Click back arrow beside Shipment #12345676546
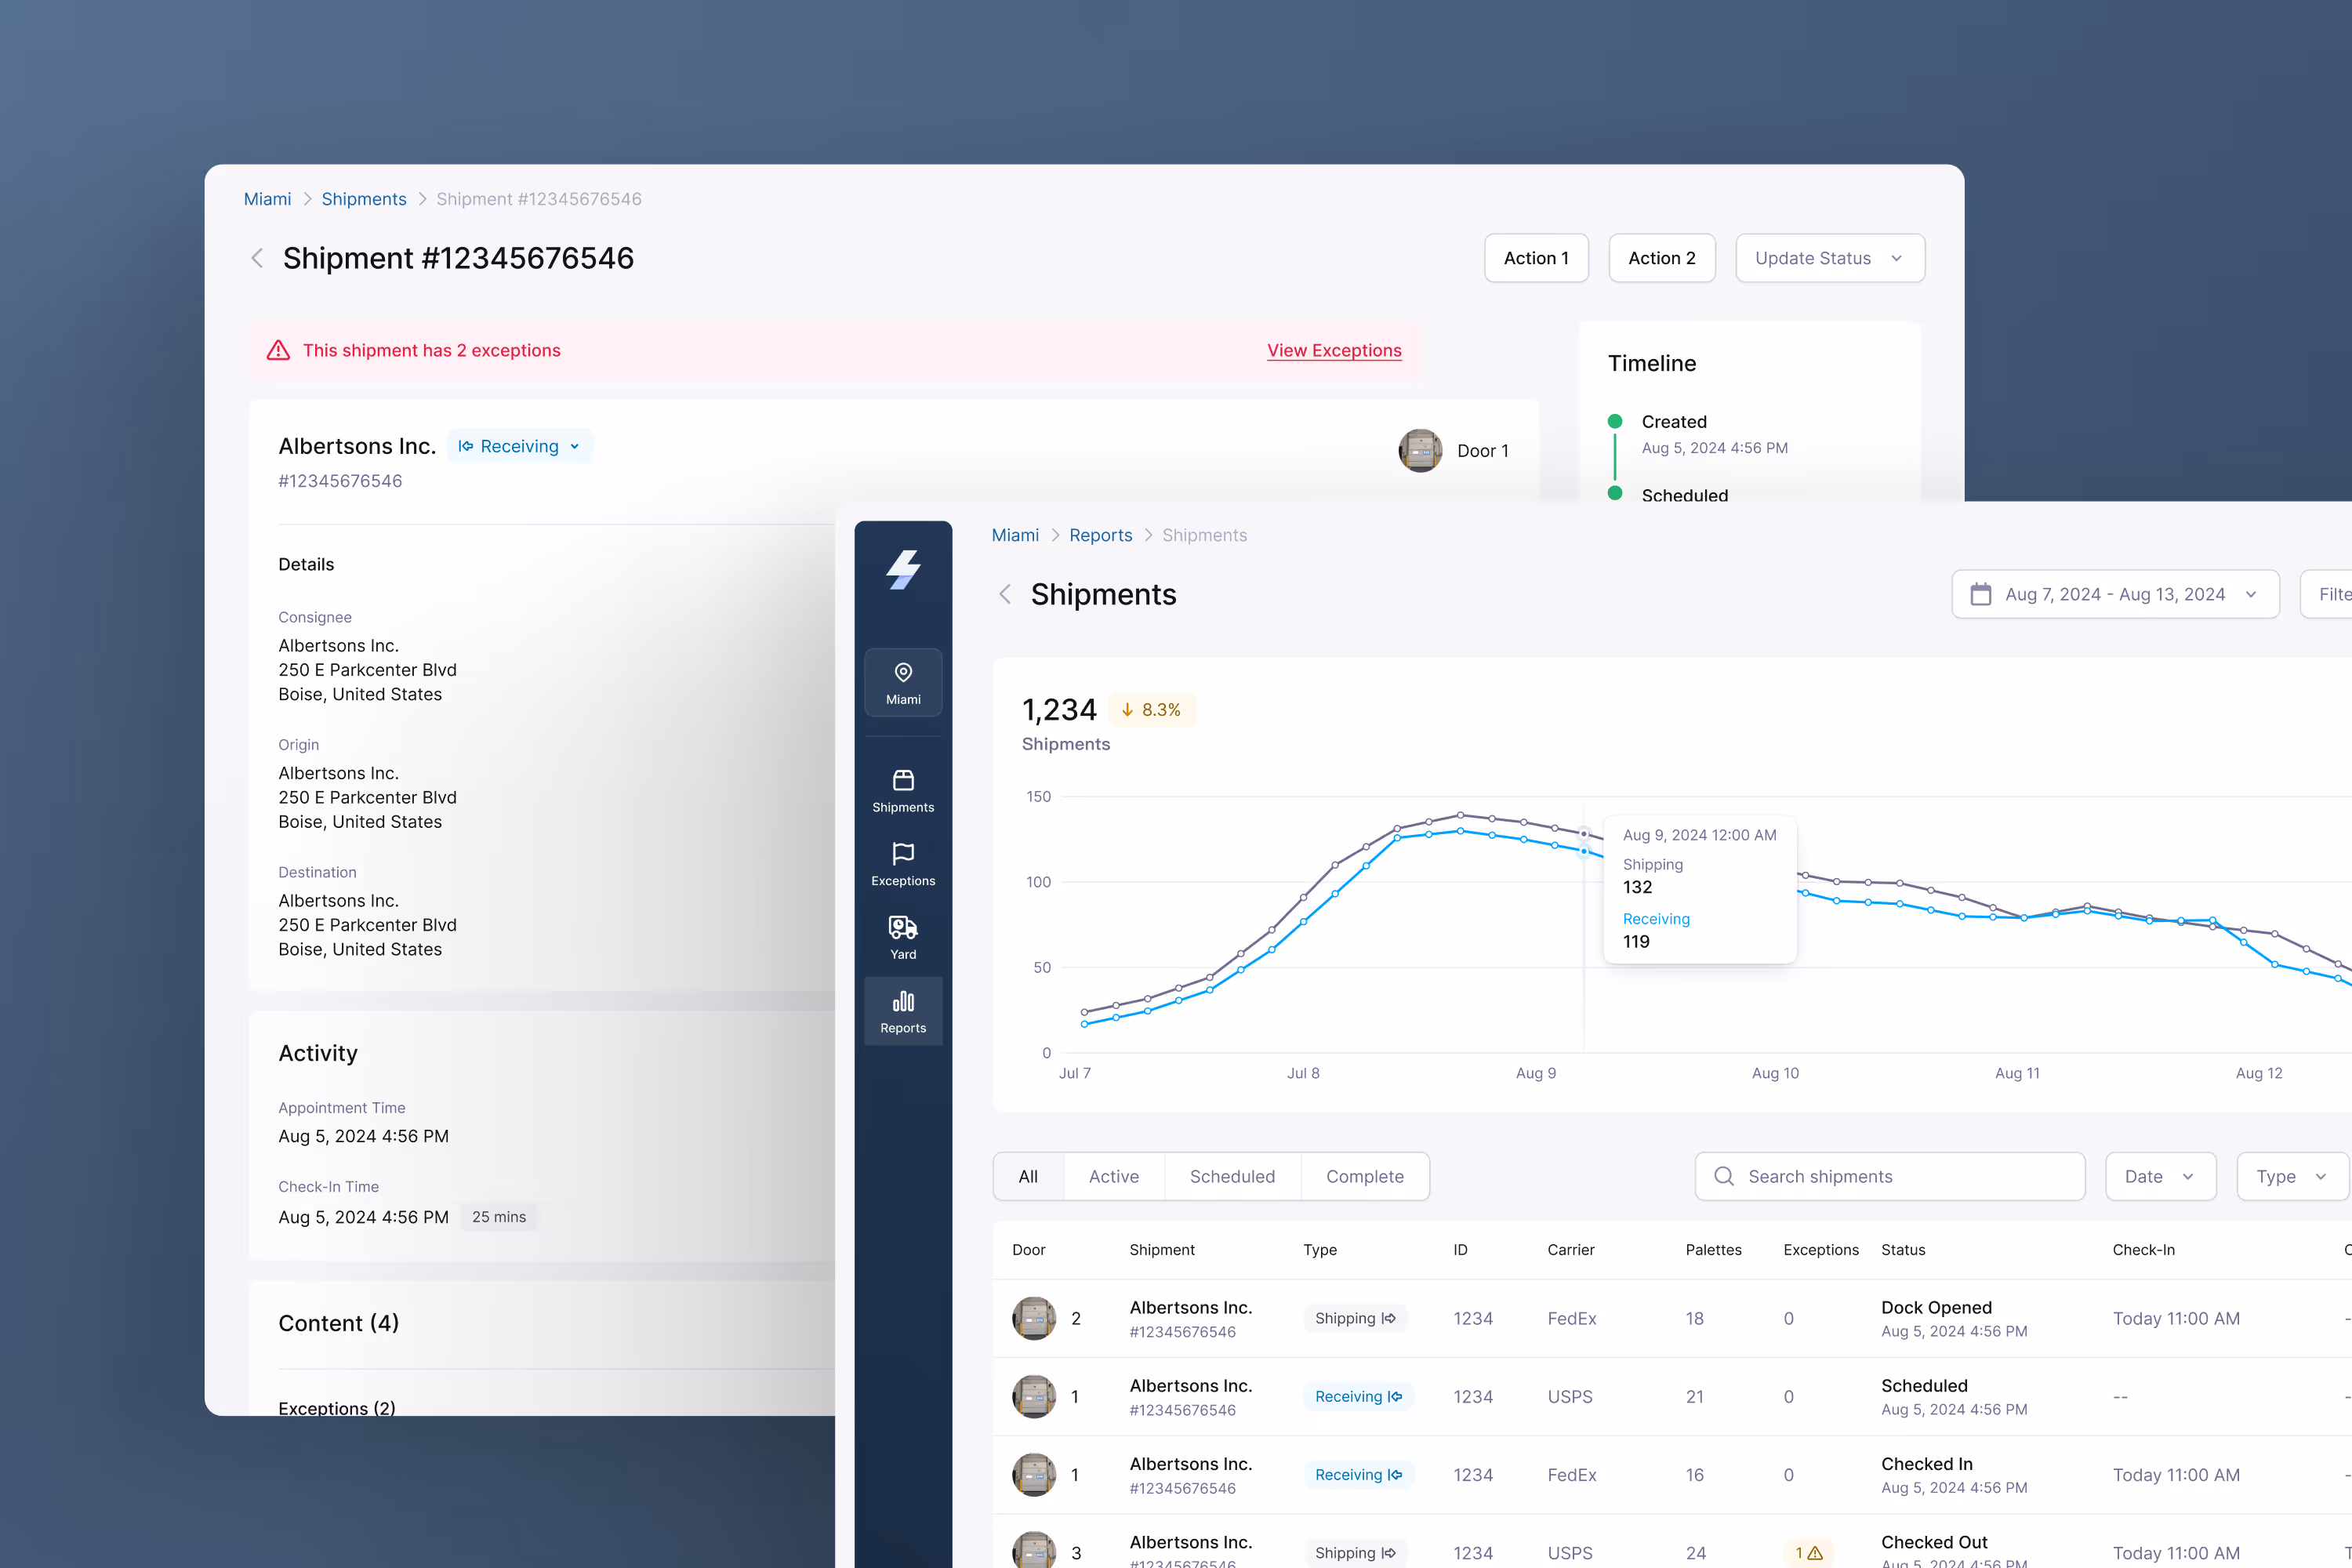The height and width of the screenshot is (1568, 2352). click(257, 258)
